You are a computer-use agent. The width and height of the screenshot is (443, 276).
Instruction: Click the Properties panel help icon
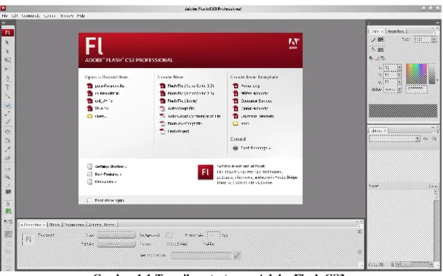pyautogui.click(x=360, y=232)
